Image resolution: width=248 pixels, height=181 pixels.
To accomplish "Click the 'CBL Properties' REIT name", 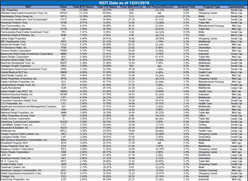I will [x=9, y=10].
